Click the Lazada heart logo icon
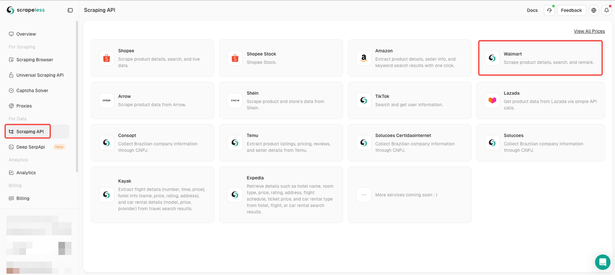615x275 pixels. point(492,101)
